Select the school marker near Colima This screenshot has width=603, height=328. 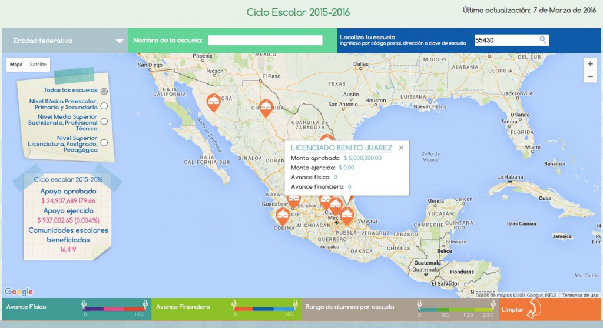pyautogui.click(x=283, y=216)
